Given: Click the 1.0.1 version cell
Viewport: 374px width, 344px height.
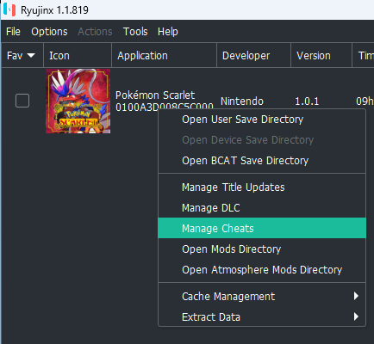Looking at the screenshot, I should (x=307, y=101).
